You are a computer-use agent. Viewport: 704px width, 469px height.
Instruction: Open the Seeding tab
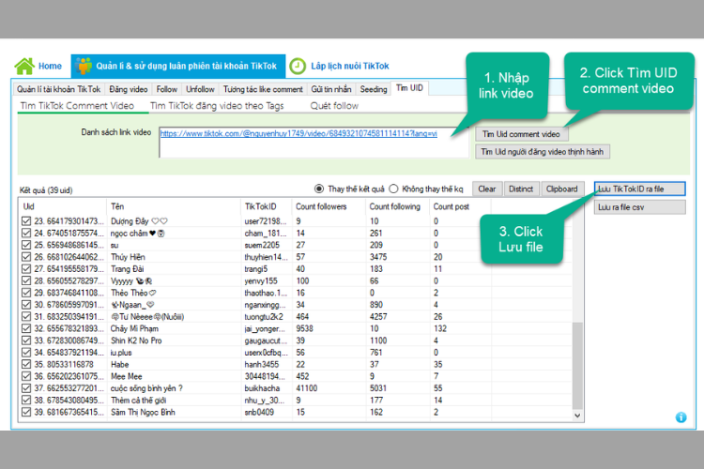point(373,89)
